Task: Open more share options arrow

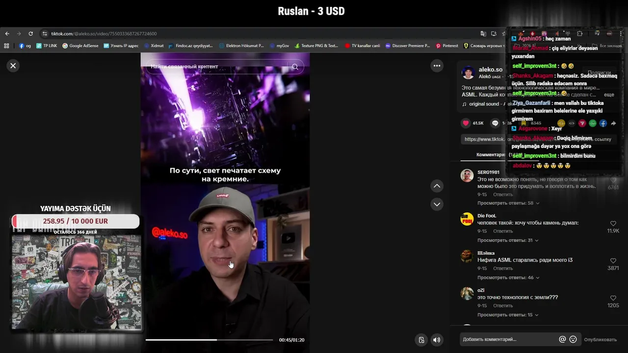Action: 613,123
